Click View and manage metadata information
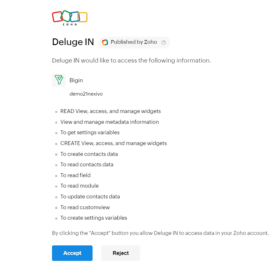This screenshot has height=266, width=271. coord(109,122)
